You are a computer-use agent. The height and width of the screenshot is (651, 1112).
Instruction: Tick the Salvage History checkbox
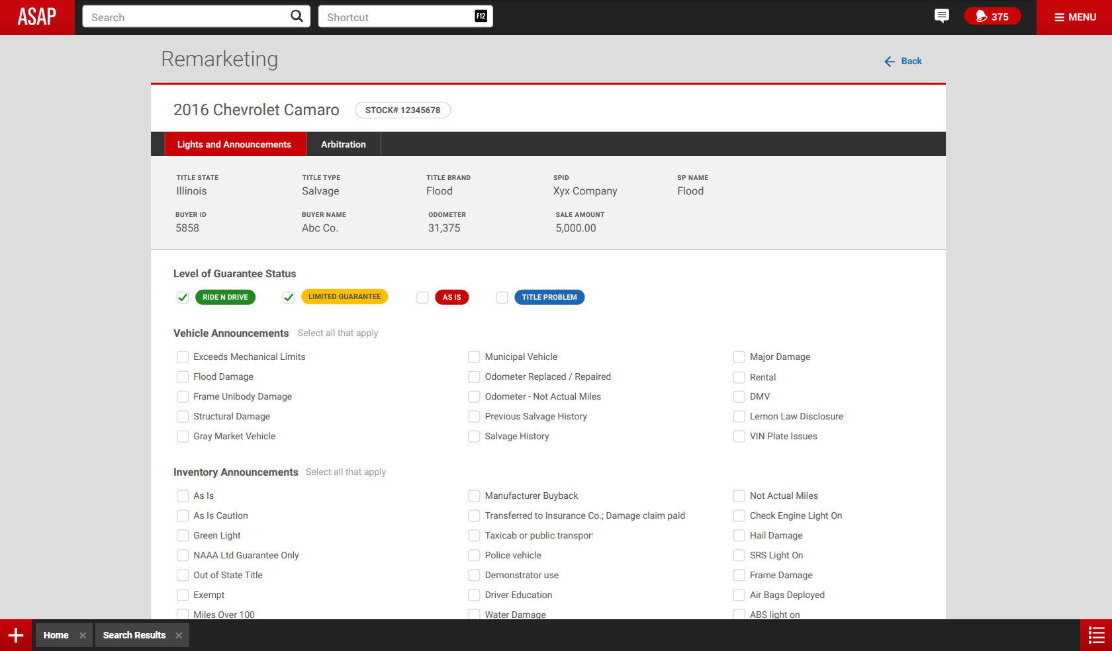click(474, 437)
